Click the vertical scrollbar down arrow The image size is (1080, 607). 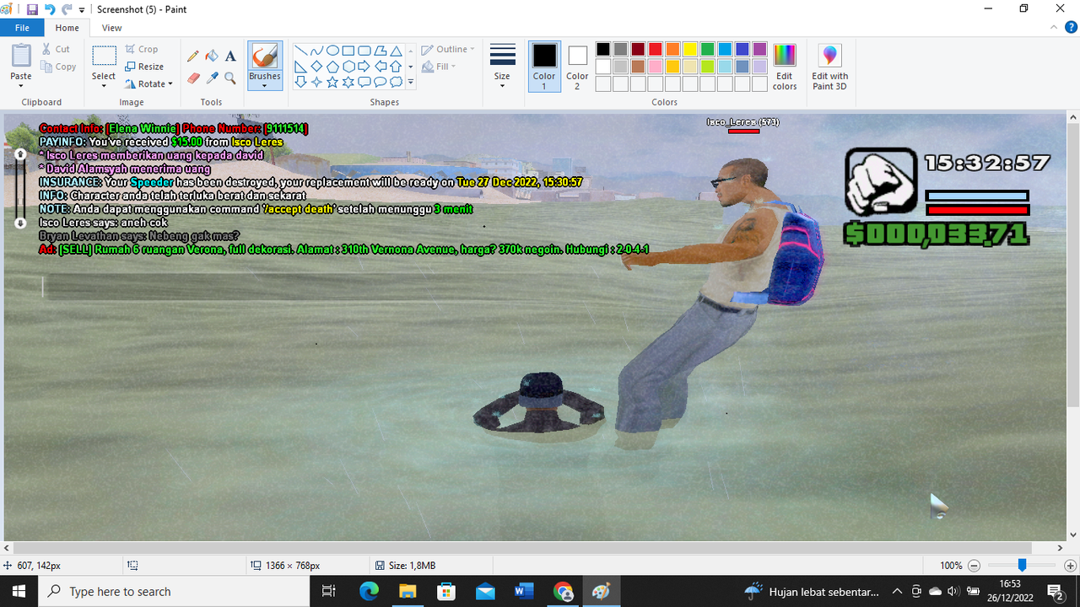pos(1073,534)
